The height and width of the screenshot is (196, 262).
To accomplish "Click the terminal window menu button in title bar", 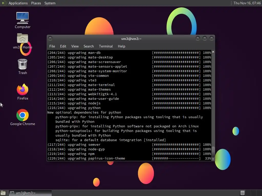I will (50, 39).
